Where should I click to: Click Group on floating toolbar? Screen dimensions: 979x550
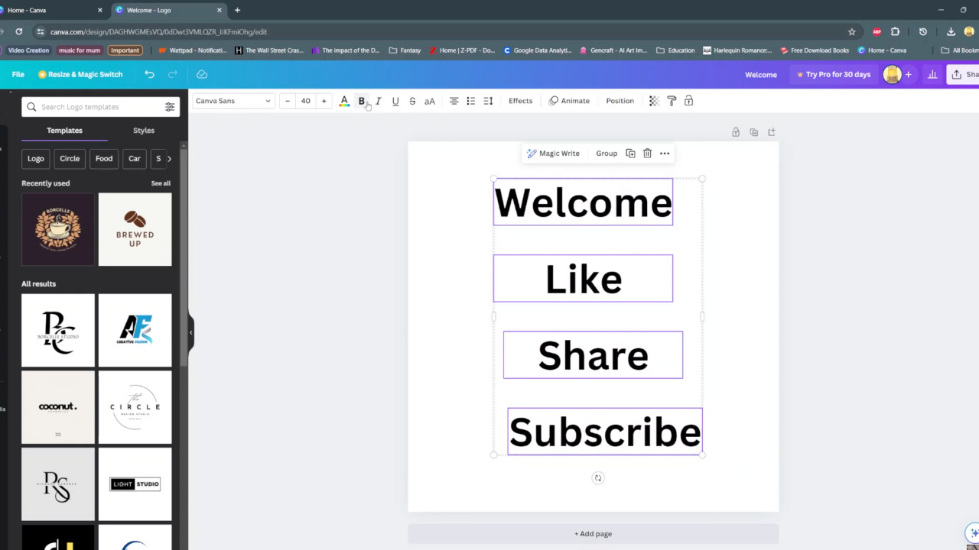[607, 154]
